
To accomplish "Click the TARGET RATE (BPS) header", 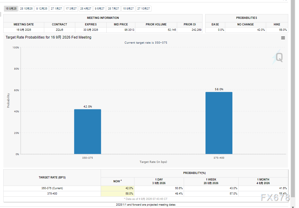I will 52,178.
